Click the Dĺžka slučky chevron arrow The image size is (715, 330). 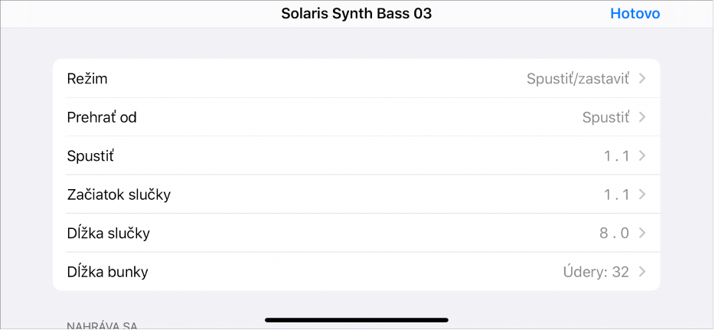(642, 233)
